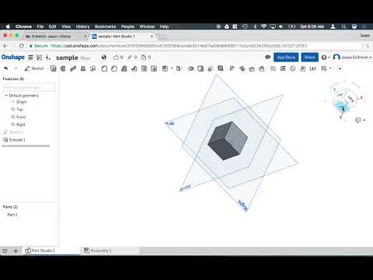This screenshot has width=373, height=280.
Task: Select the Variable (x) tool
Action: (313, 68)
